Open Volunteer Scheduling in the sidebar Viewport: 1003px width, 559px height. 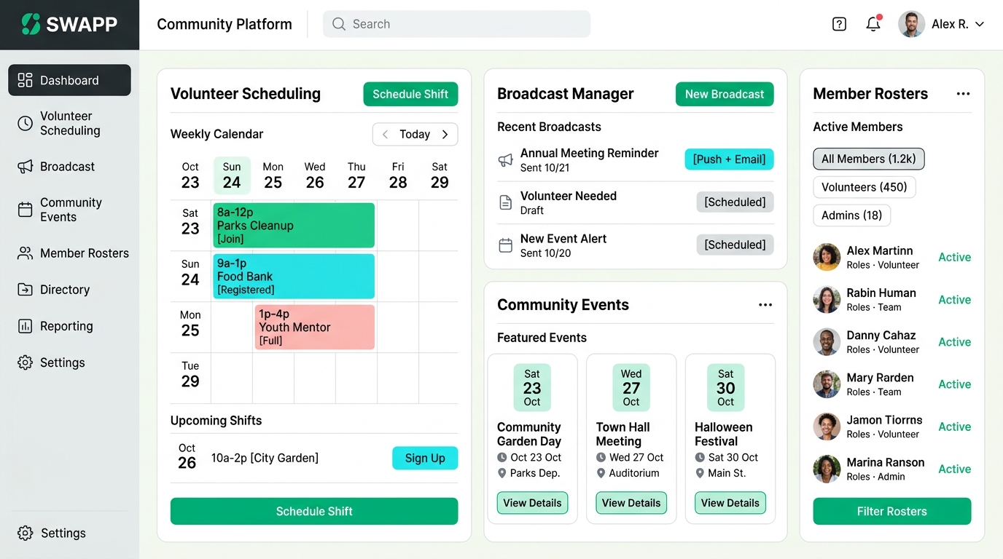69,123
